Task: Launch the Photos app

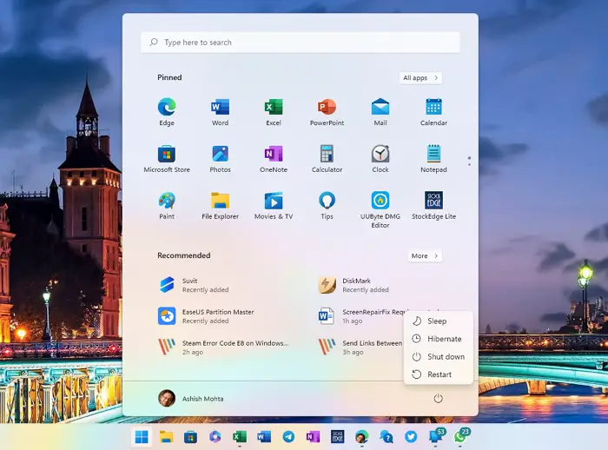Action: click(220, 159)
